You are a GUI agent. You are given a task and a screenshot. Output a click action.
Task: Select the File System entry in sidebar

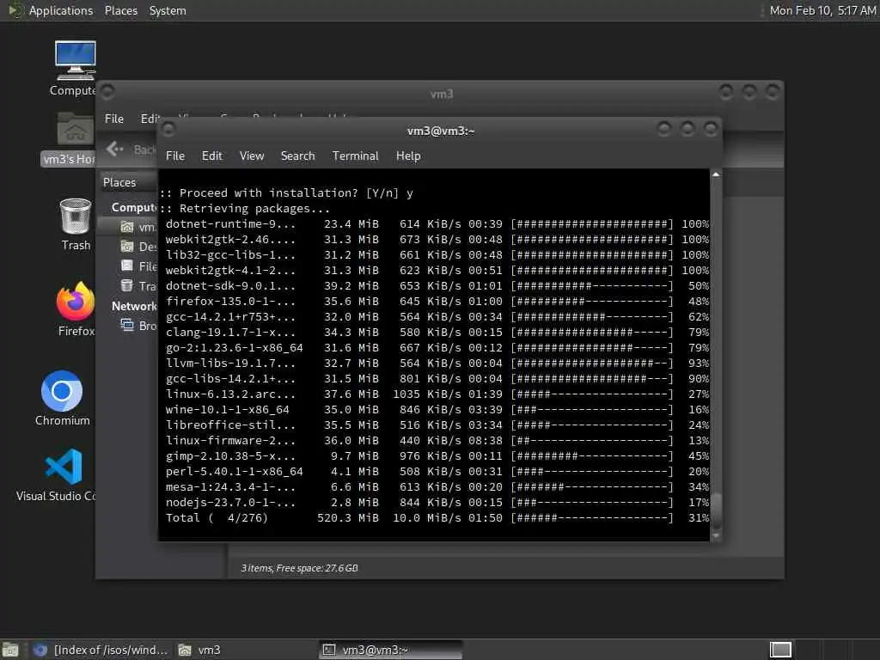pos(138,266)
